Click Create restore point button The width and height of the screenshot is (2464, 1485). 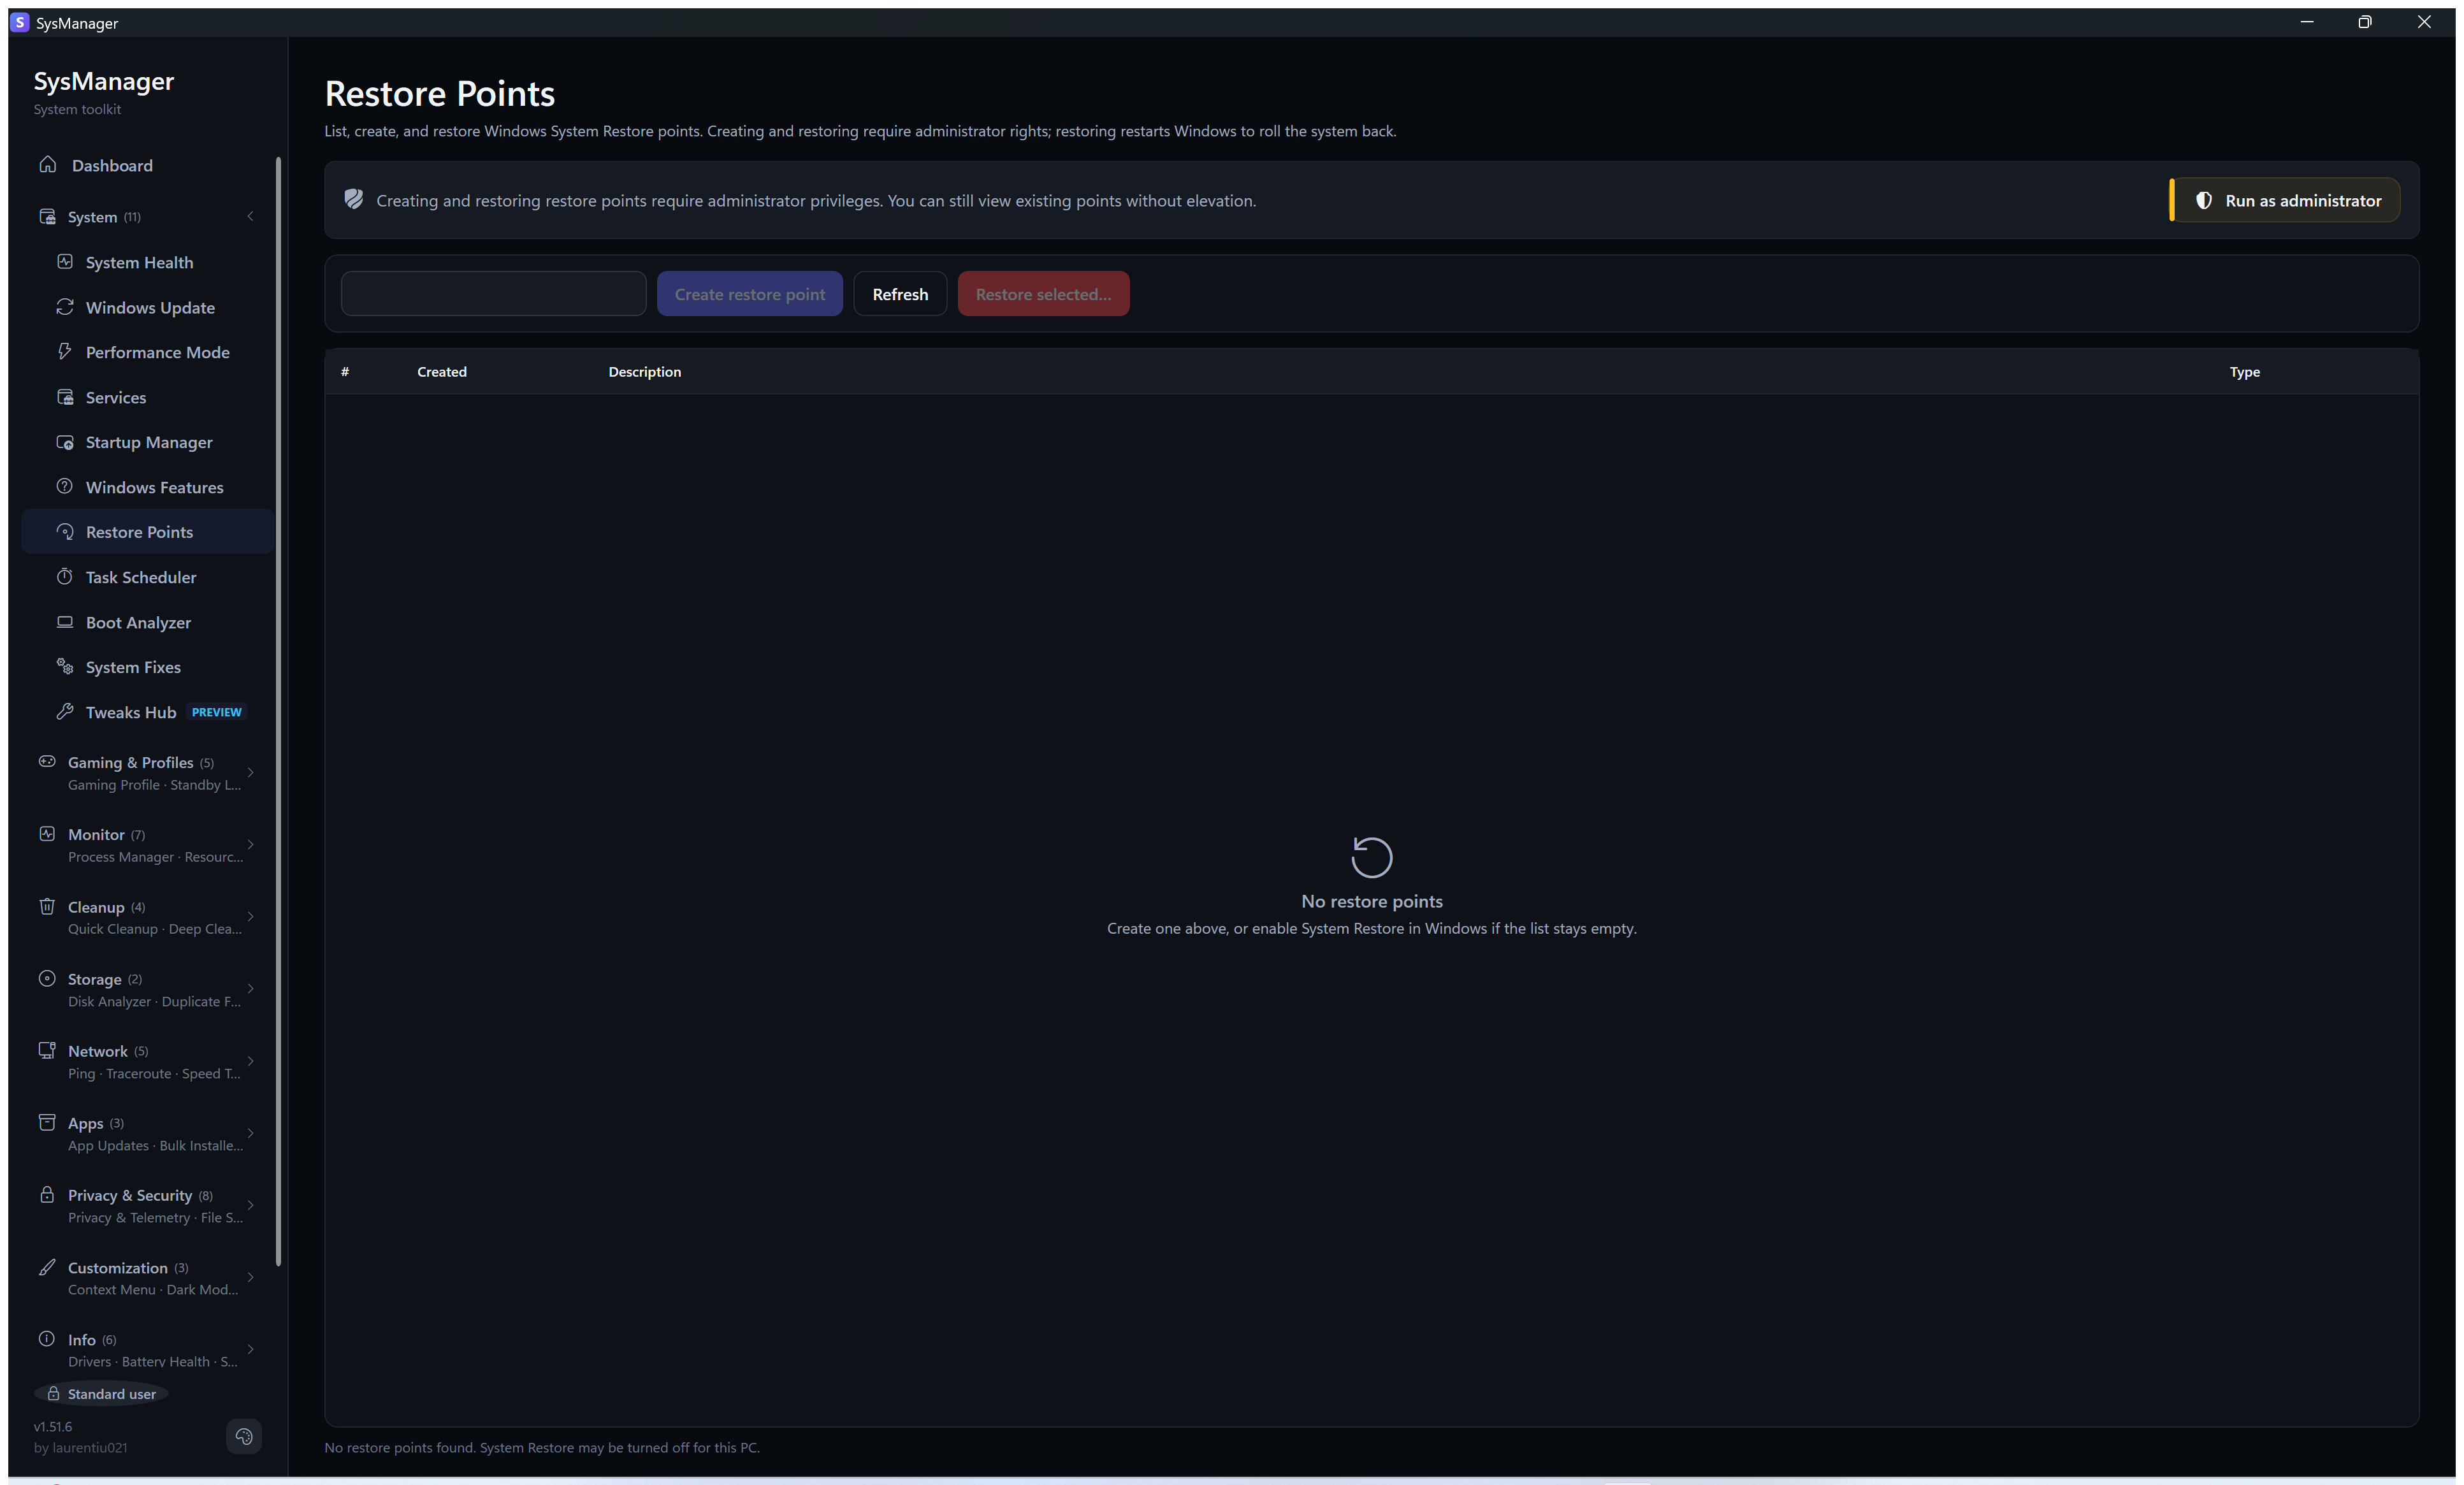point(750,294)
